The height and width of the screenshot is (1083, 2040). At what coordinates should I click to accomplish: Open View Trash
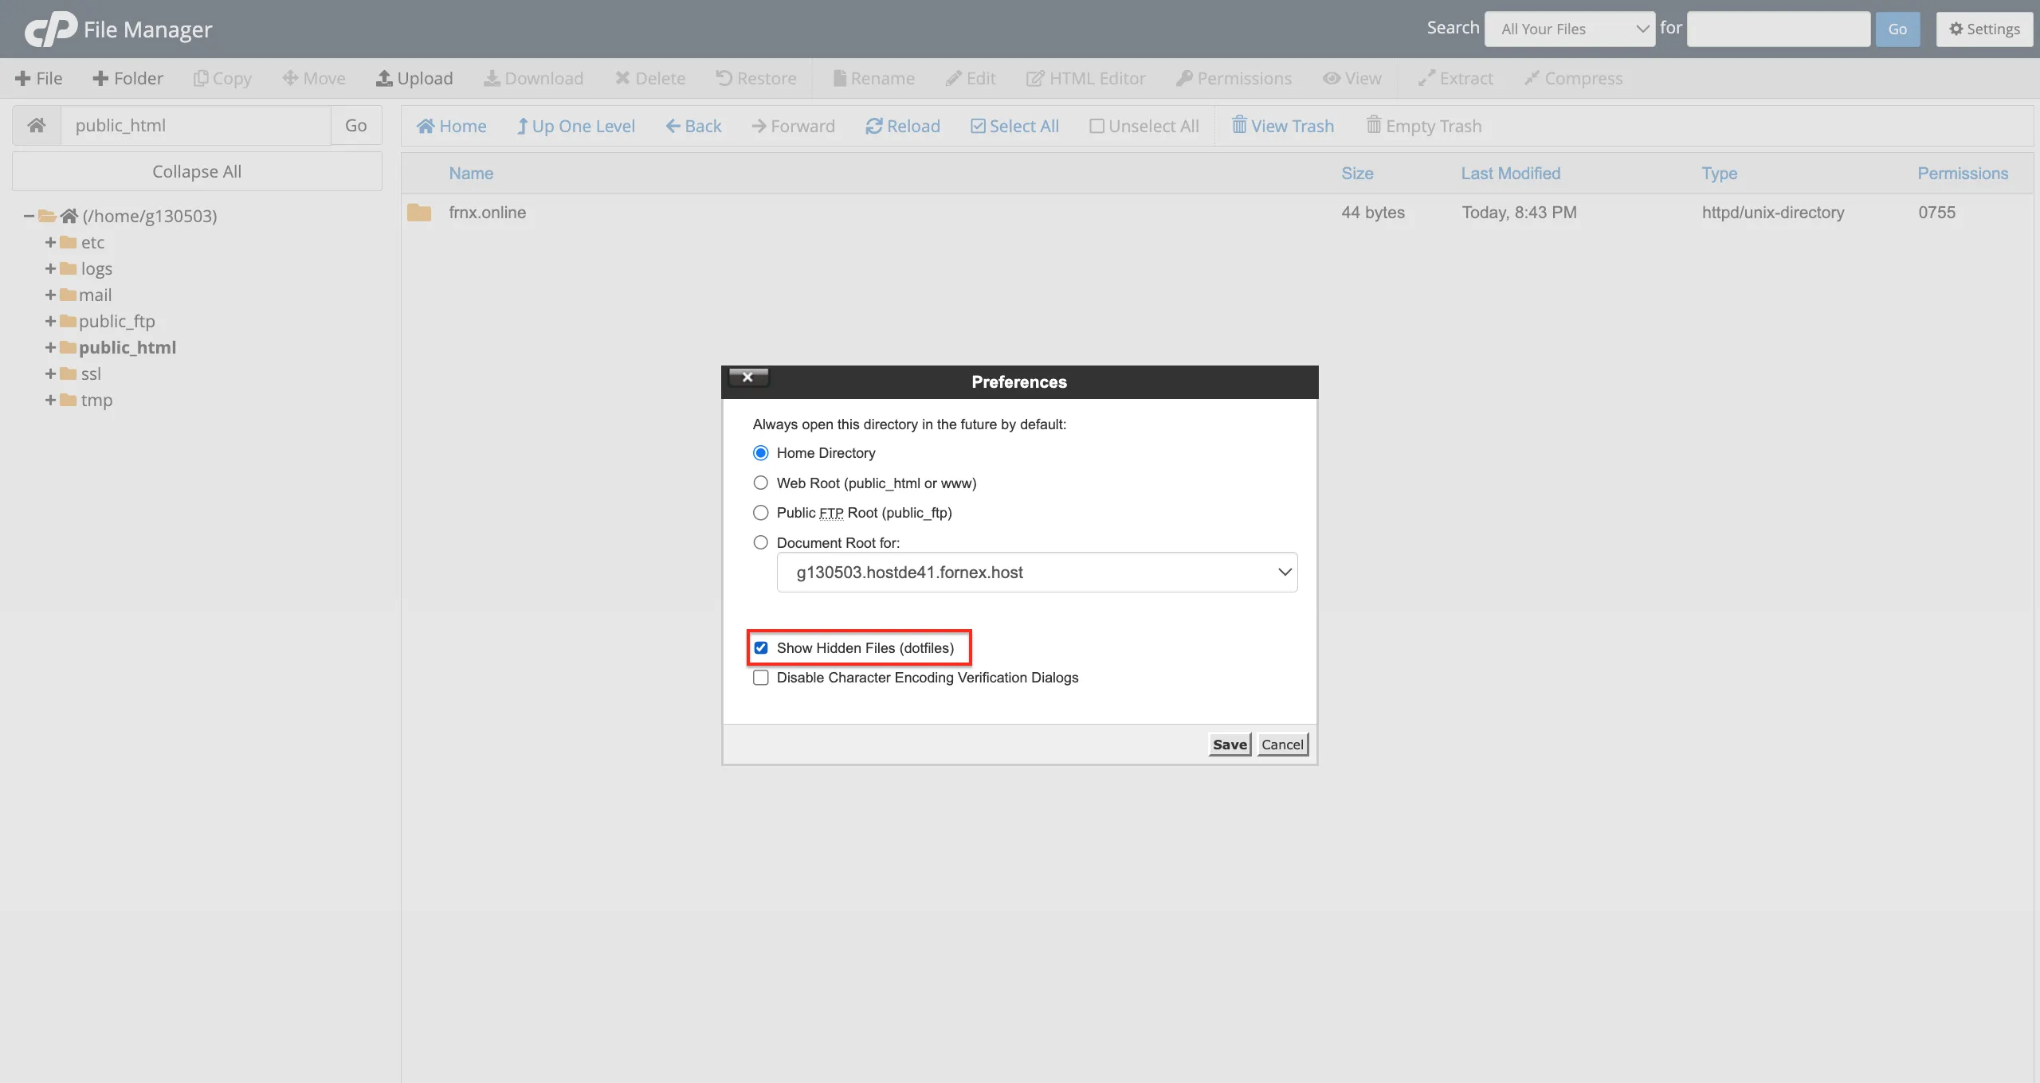pos(1283,126)
